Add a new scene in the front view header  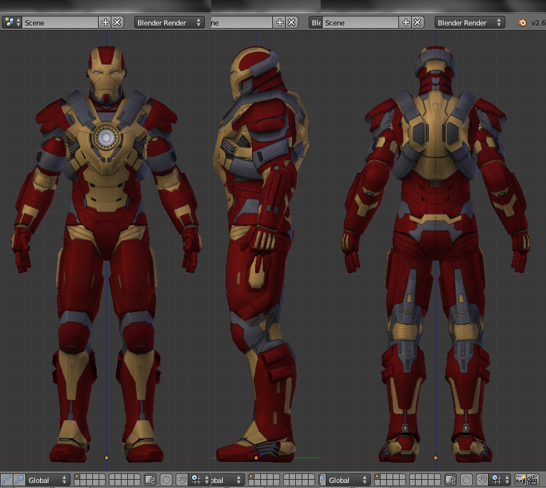pyautogui.click(x=105, y=23)
